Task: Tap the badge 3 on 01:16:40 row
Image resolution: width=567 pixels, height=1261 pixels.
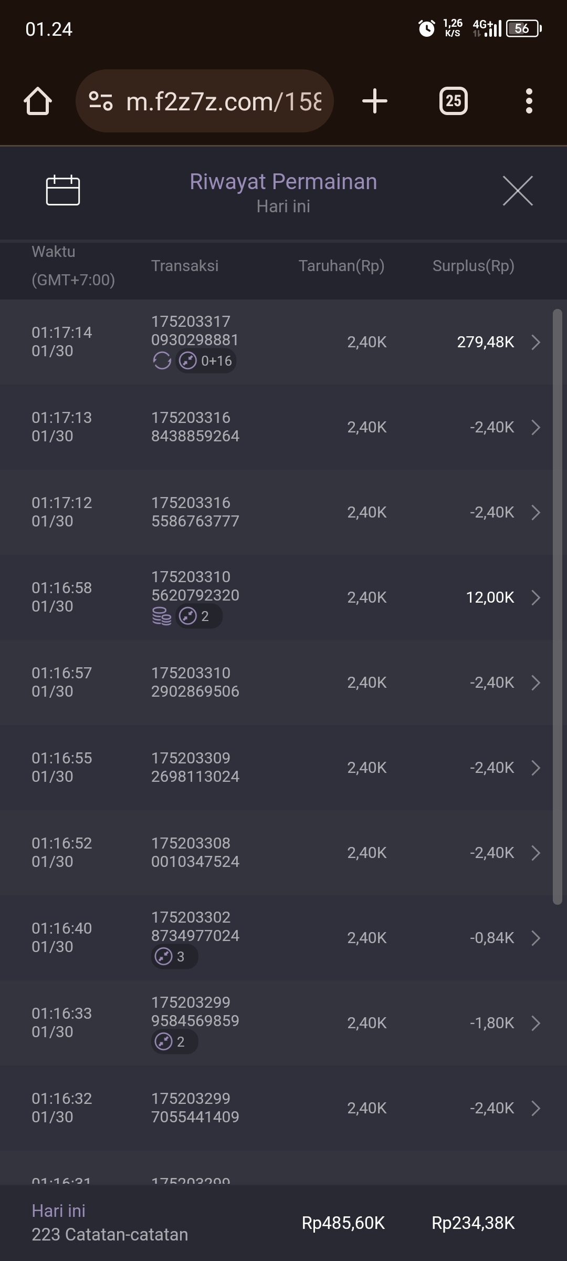Action: coord(174,957)
